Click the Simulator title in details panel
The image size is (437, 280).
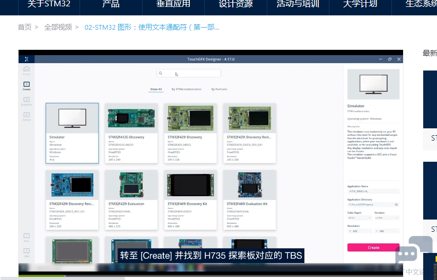click(x=356, y=106)
